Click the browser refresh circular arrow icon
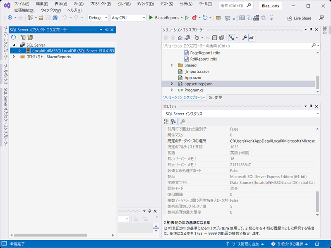The width and height of the screenshot is (331, 248). coord(205,18)
